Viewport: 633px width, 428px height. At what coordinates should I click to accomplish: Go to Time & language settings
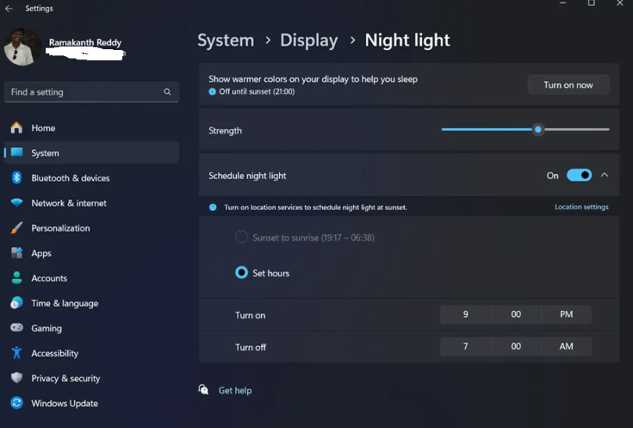pyautogui.click(x=91, y=303)
